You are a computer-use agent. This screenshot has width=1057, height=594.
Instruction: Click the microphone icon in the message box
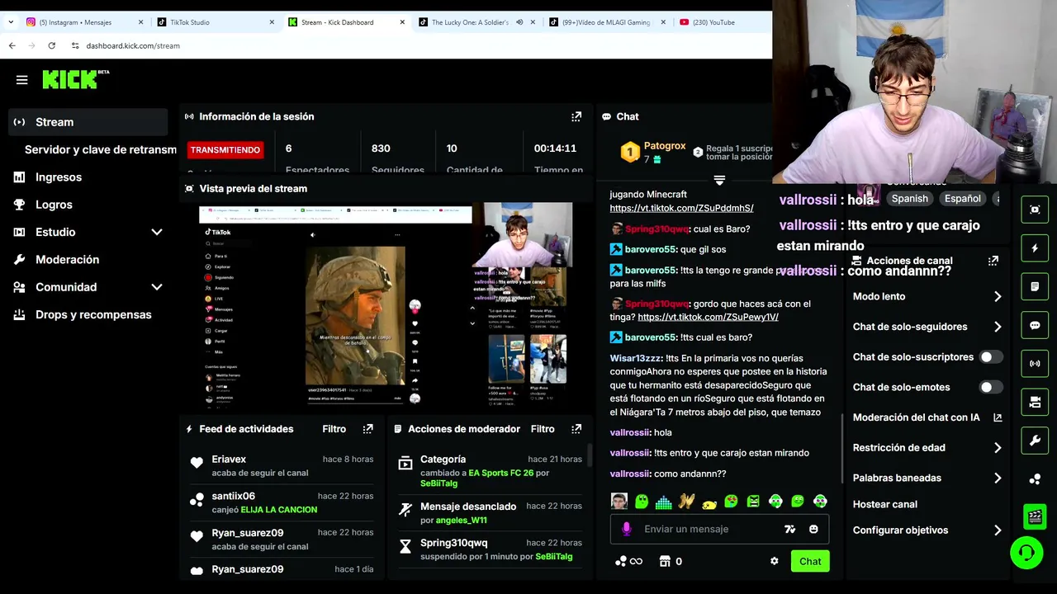point(626,529)
